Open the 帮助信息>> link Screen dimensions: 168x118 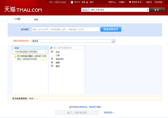[109, 112]
